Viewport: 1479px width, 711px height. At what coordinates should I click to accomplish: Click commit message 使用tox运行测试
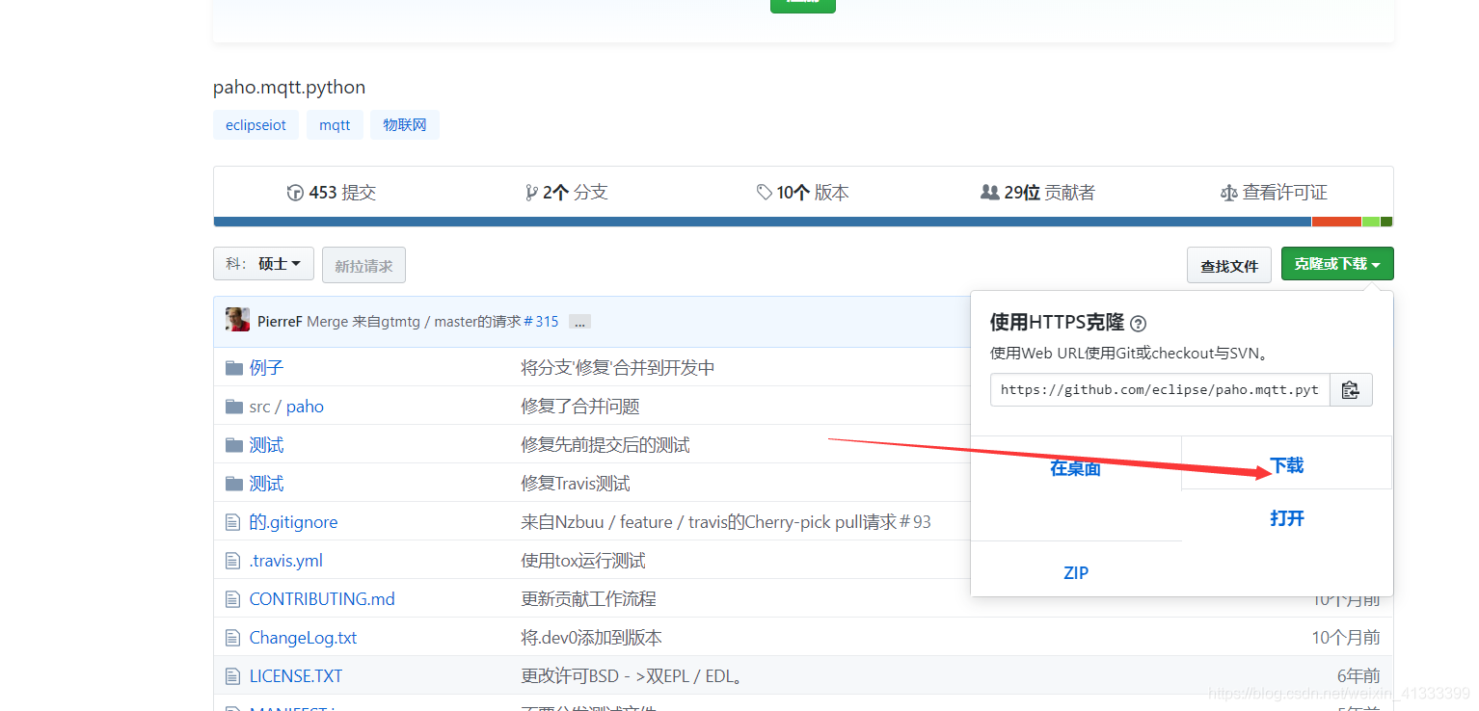click(583, 561)
